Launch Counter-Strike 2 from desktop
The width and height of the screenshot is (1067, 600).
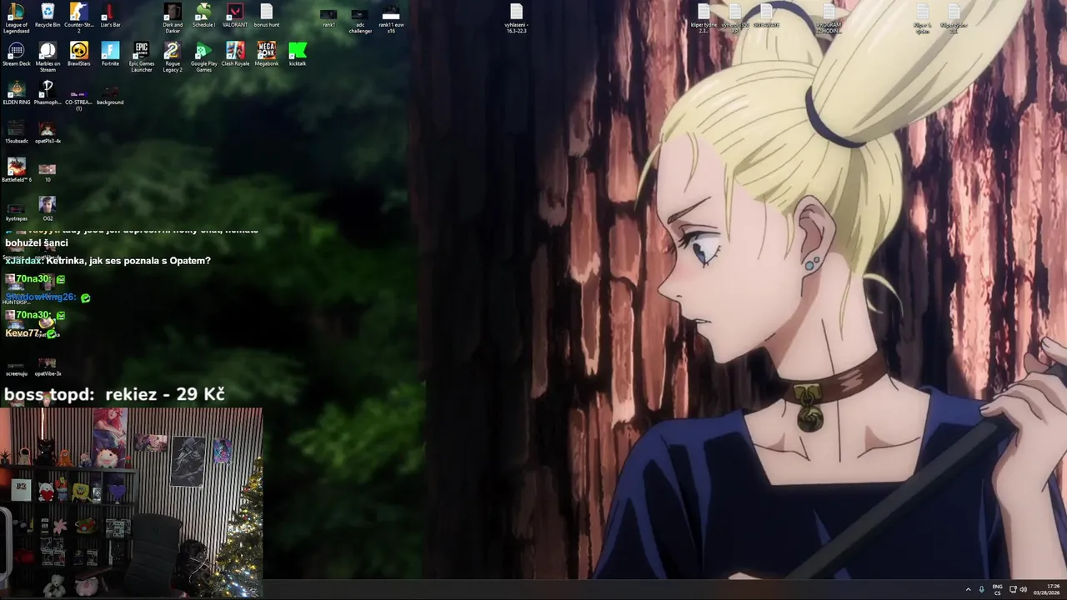[x=78, y=17]
